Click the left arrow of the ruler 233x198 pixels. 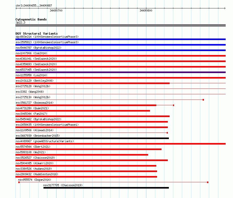click(16, 8)
